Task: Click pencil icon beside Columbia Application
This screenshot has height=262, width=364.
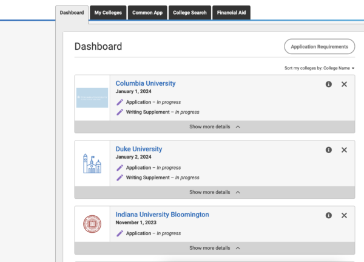Action: (120, 102)
